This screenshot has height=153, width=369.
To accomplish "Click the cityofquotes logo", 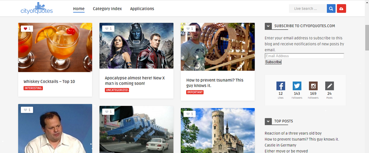I will 37,8.
